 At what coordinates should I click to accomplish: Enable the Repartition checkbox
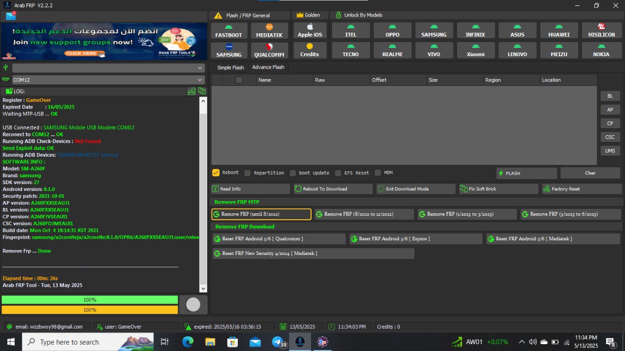coord(248,173)
